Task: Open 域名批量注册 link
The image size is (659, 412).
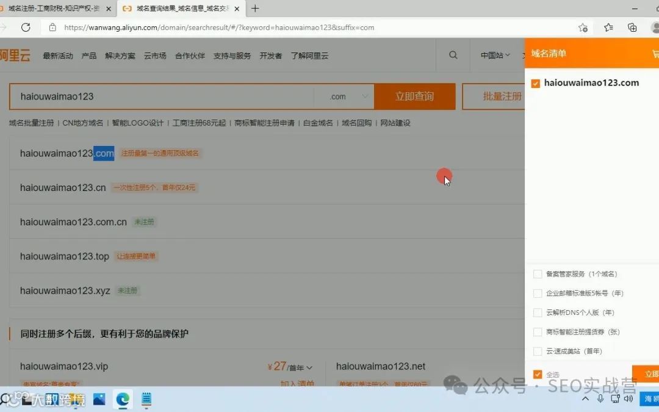Action: [x=32, y=123]
